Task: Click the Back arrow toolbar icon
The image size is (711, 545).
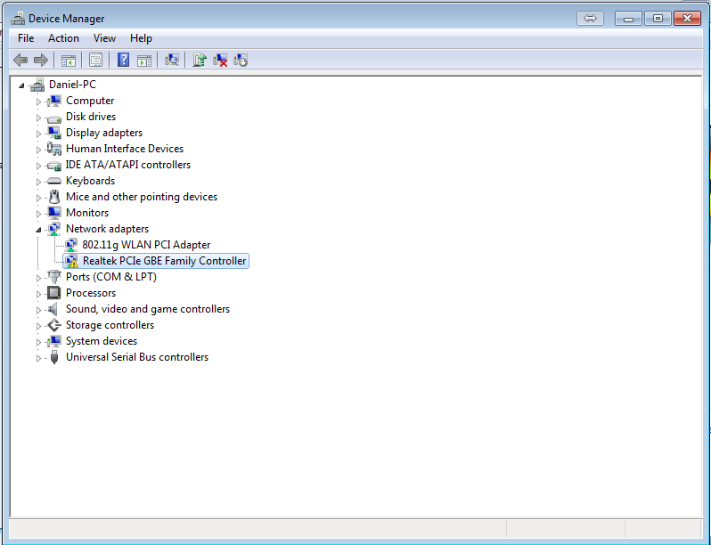Action: point(20,60)
